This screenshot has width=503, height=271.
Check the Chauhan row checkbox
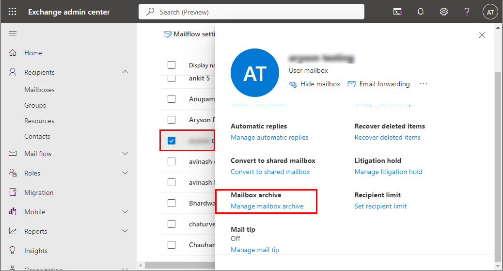pos(172,245)
